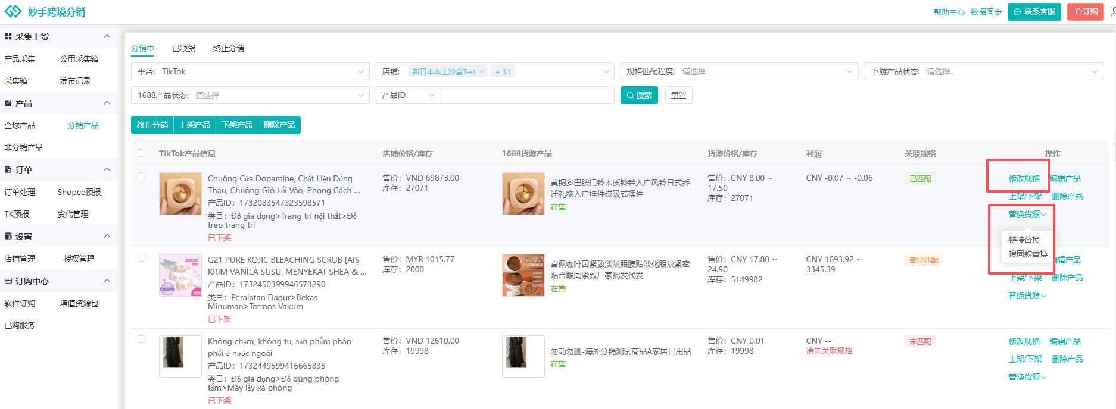Click 删除产品 link in the G21 row
This screenshot has width=1116, height=409.
pyautogui.click(x=1067, y=278)
